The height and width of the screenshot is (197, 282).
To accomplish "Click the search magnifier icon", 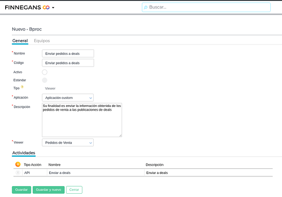I will [x=146, y=7].
